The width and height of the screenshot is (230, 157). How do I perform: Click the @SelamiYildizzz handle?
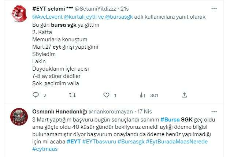[x=96, y=9]
